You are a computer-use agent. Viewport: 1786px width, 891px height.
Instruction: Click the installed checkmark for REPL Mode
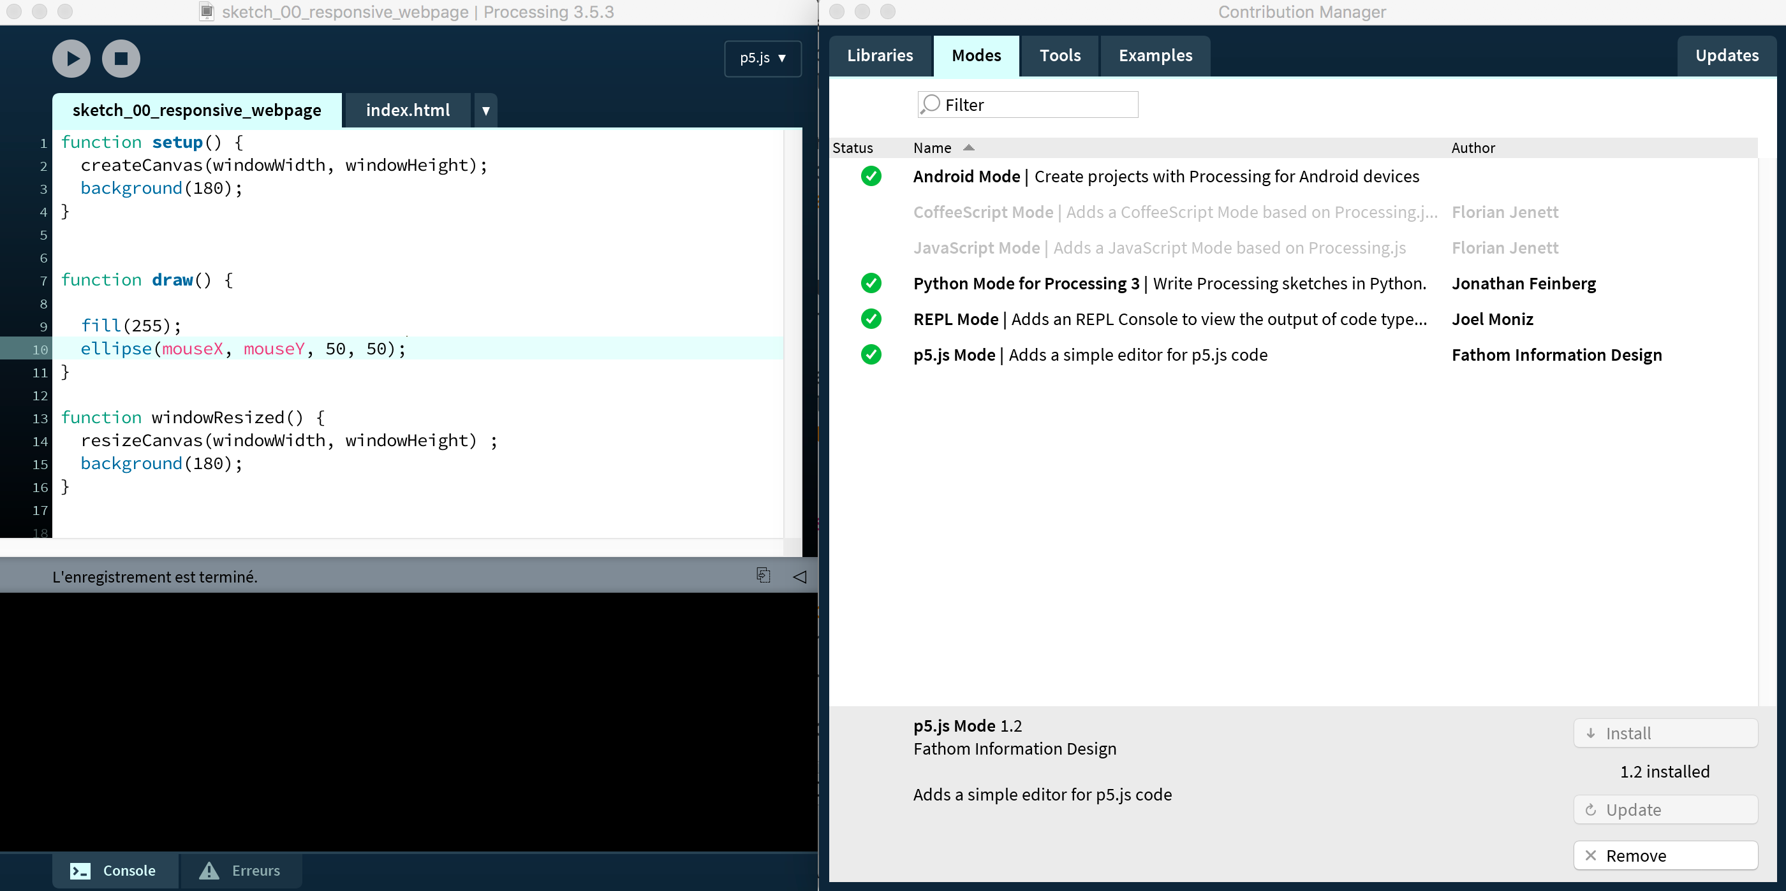click(x=871, y=319)
